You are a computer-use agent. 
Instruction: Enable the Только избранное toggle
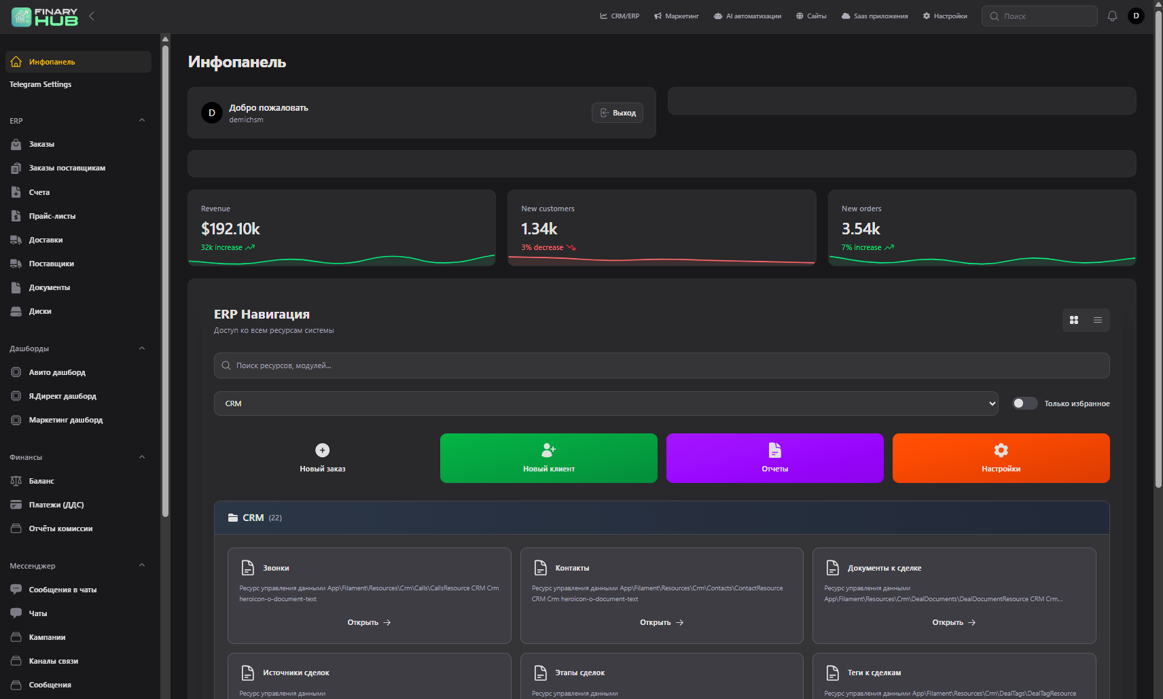pyautogui.click(x=1024, y=404)
